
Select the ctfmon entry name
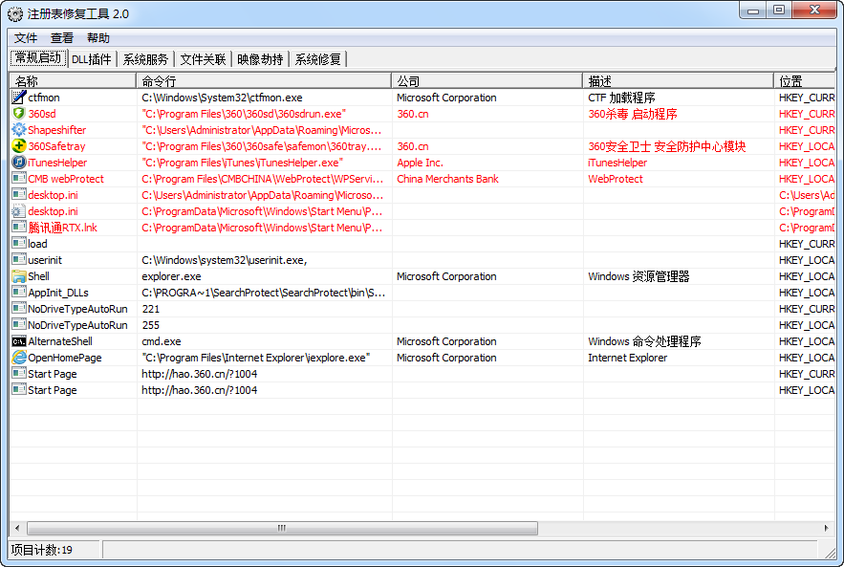[x=44, y=98]
